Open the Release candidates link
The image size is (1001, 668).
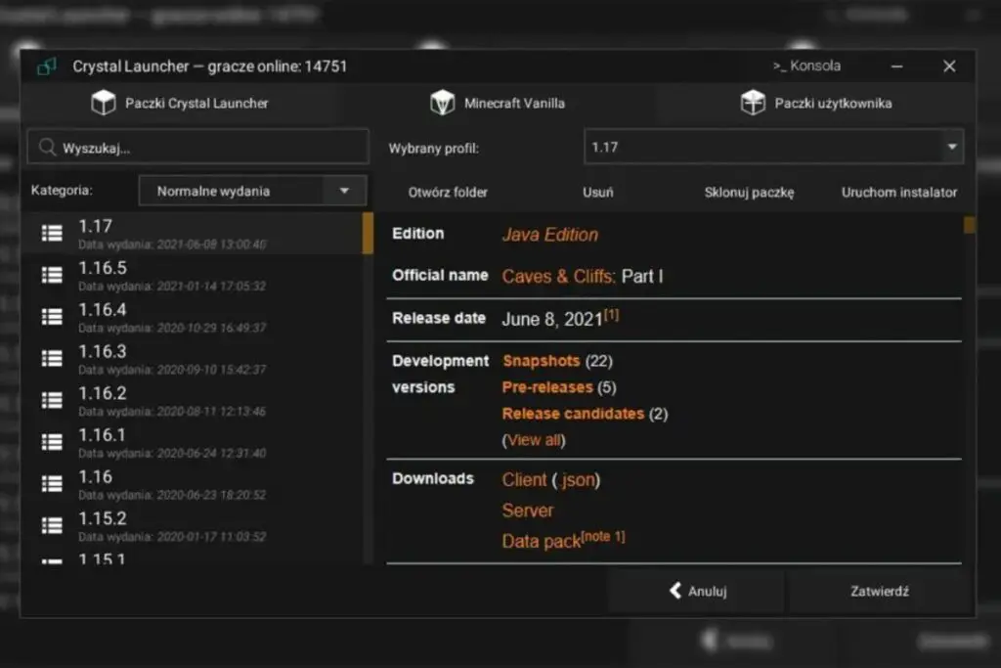[x=573, y=414]
